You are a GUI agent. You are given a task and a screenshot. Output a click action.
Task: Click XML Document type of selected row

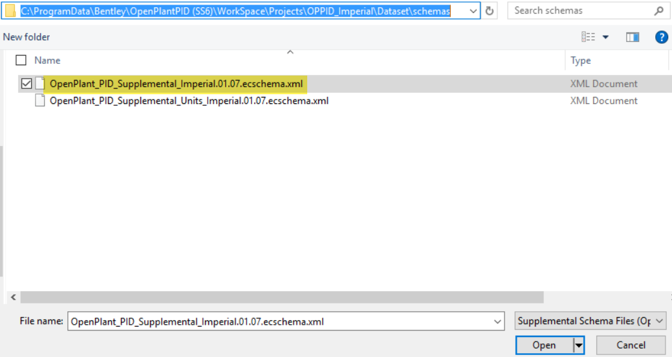pos(604,84)
